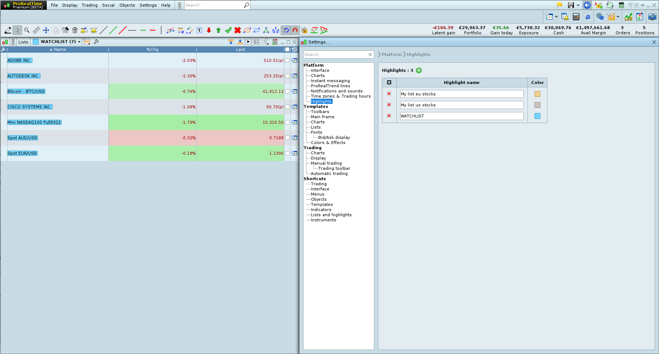Tick the checkbox in ADOBE INC. row

[x=287, y=60]
